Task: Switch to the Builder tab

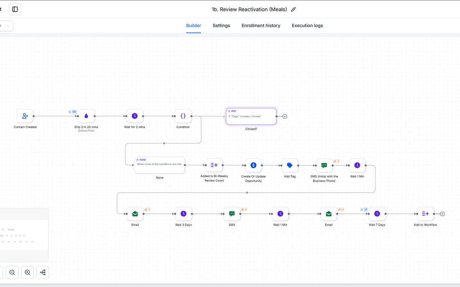Action: pyautogui.click(x=194, y=25)
